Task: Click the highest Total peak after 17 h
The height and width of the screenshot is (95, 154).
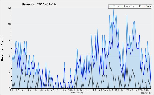Action: (113, 9)
